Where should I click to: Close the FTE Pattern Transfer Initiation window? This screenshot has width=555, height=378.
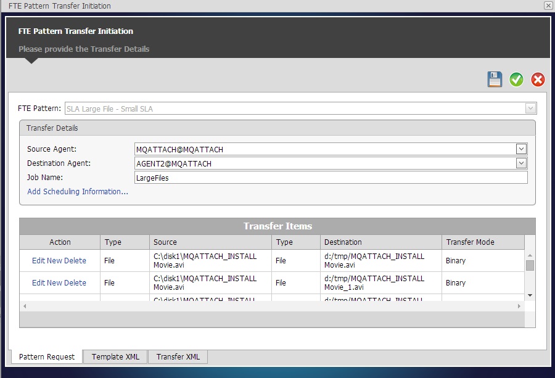[548, 6]
